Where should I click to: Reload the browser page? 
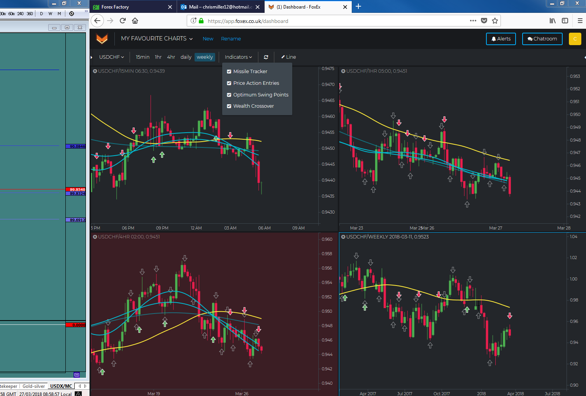[123, 21]
